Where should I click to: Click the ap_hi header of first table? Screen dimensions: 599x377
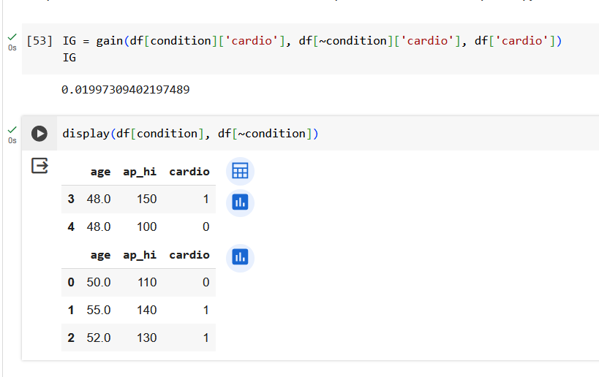pyautogui.click(x=140, y=172)
